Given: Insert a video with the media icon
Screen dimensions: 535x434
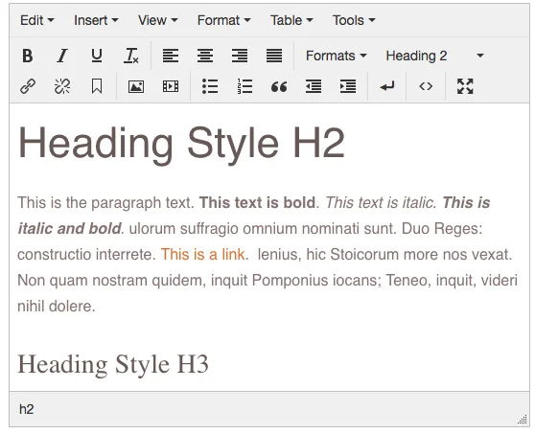Looking at the screenshot, I should click(x=171, y=86).
